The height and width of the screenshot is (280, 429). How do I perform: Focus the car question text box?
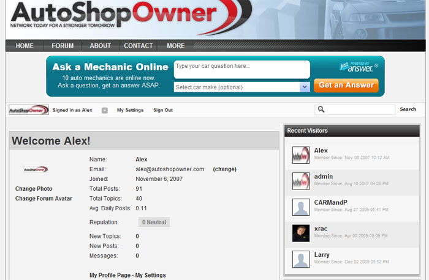pyautogui.click(x=242, y=69)
